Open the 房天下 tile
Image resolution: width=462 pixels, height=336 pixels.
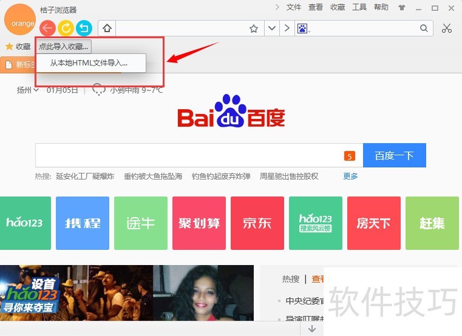374,223
